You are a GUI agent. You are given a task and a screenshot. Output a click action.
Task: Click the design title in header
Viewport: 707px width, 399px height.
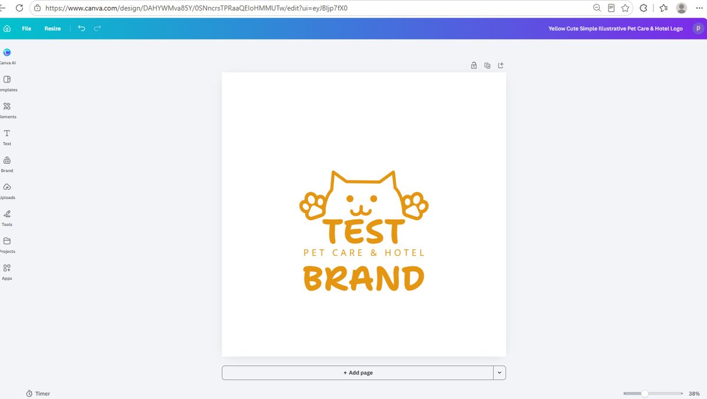616,28
